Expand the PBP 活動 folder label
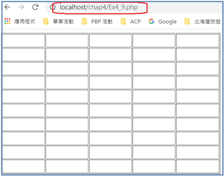This screenshot has width=224, height=176. click(x=102, y=21)
